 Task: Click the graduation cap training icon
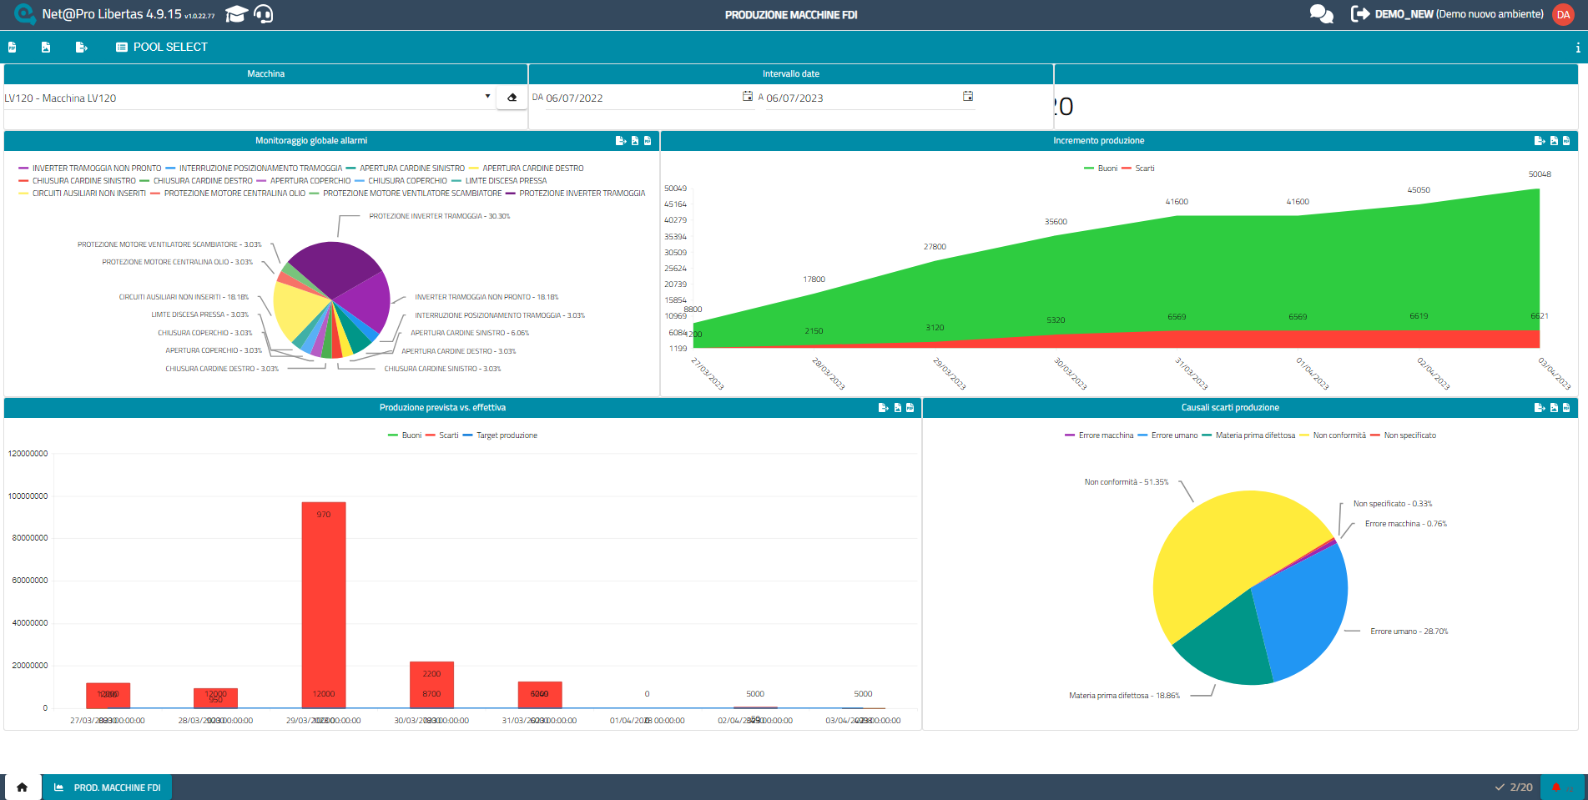pyautogui.click(x=237, y=13)
